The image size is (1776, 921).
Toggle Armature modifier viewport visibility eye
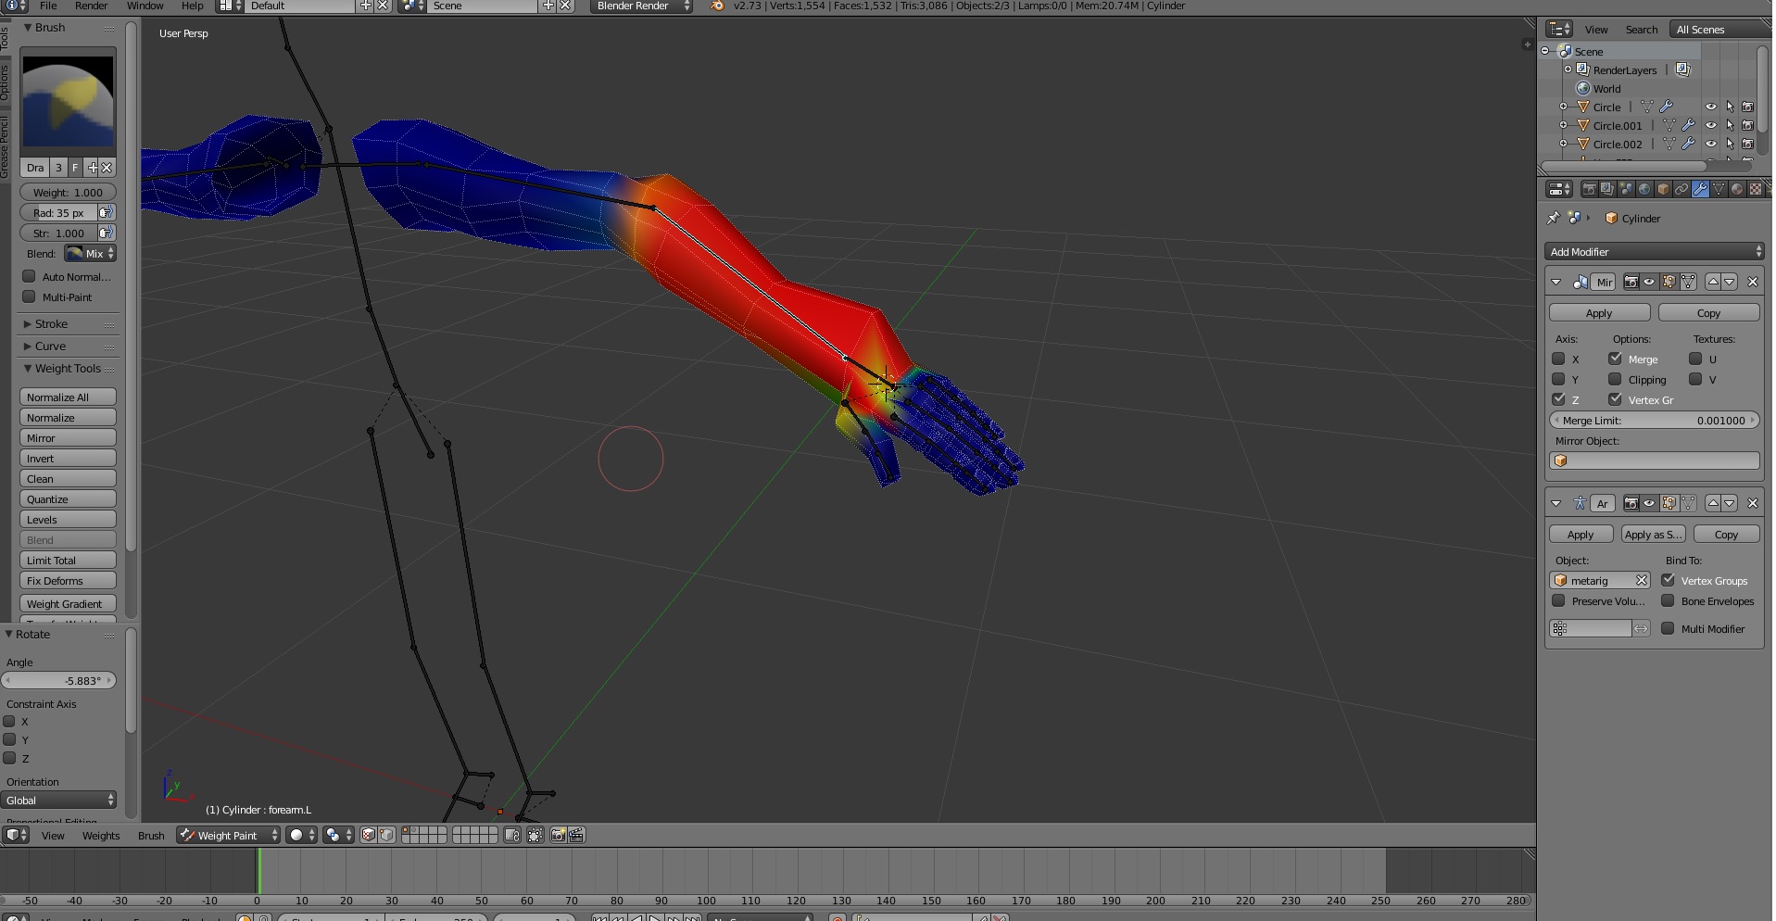click(x=1649, y=503)
